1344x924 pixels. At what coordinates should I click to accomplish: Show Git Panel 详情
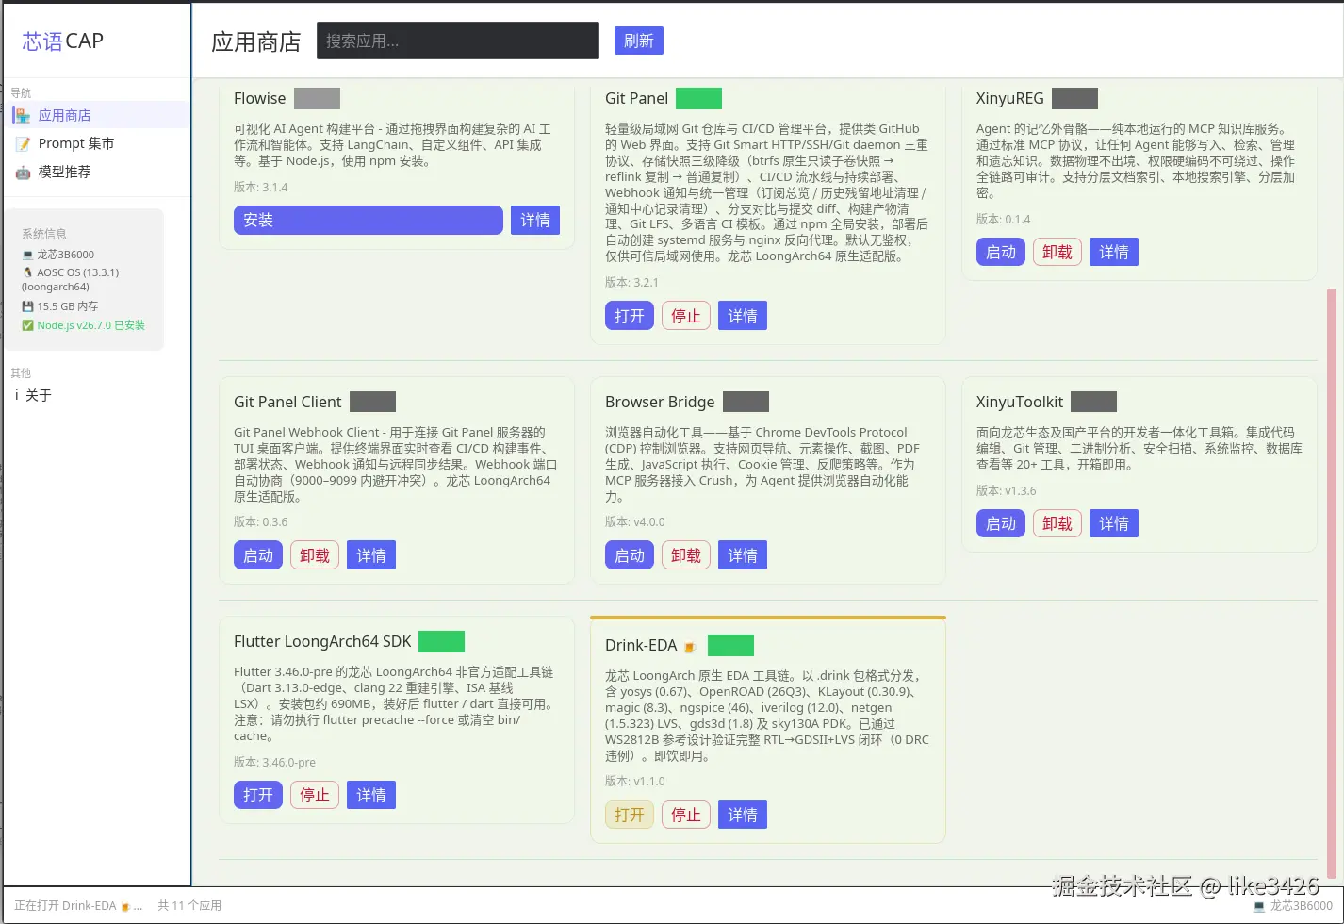[x=743, y=316]
